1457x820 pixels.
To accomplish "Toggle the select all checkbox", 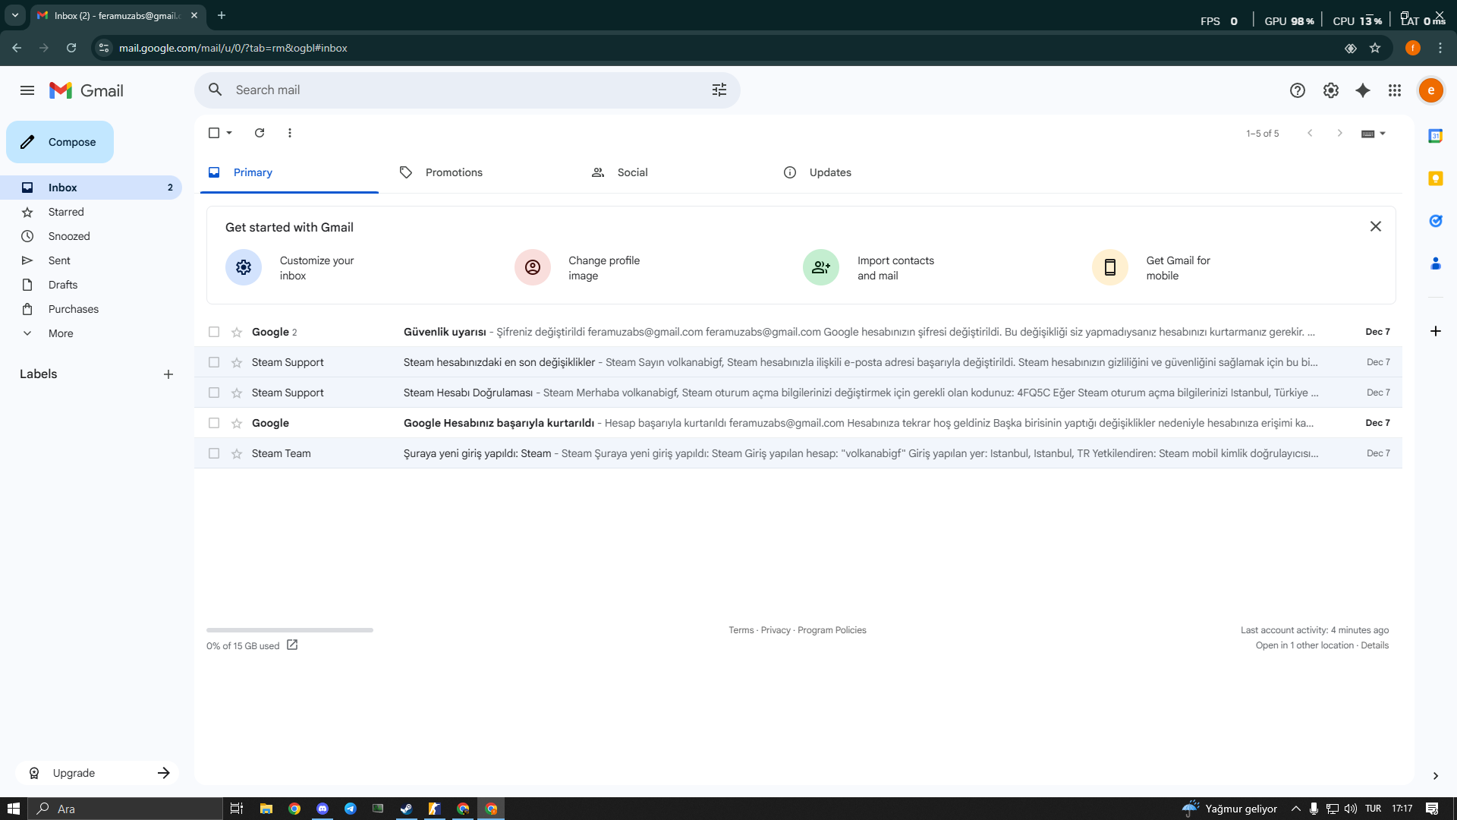I will pyautogui.click(x=214, y=133).
